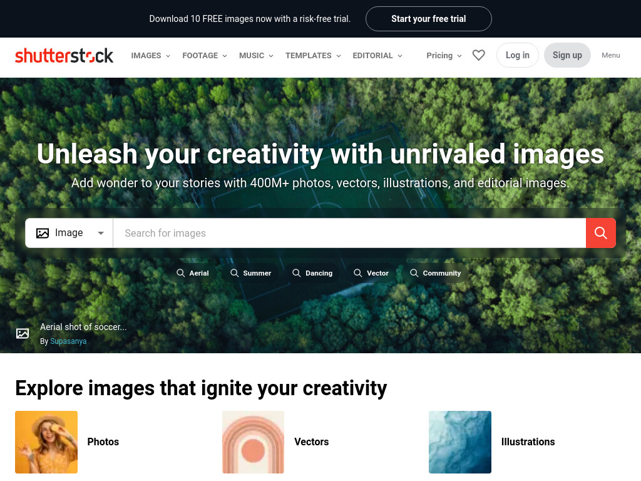This screenshot has width=641, height=481.
Task: Open the Menu link
Action: 611,55
